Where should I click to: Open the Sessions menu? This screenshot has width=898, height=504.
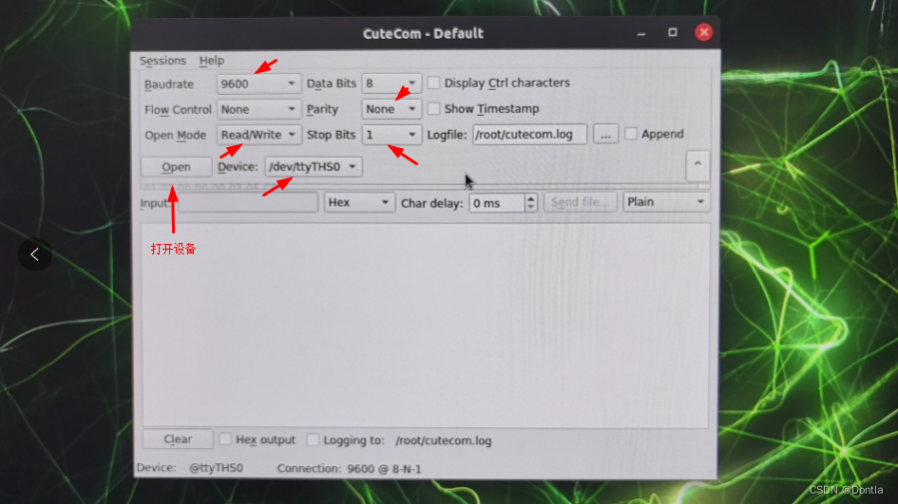[x=162, y=61]
